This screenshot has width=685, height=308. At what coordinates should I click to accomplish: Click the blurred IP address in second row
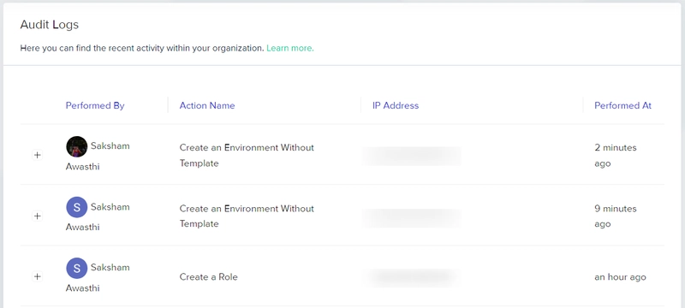click(412, 218)
